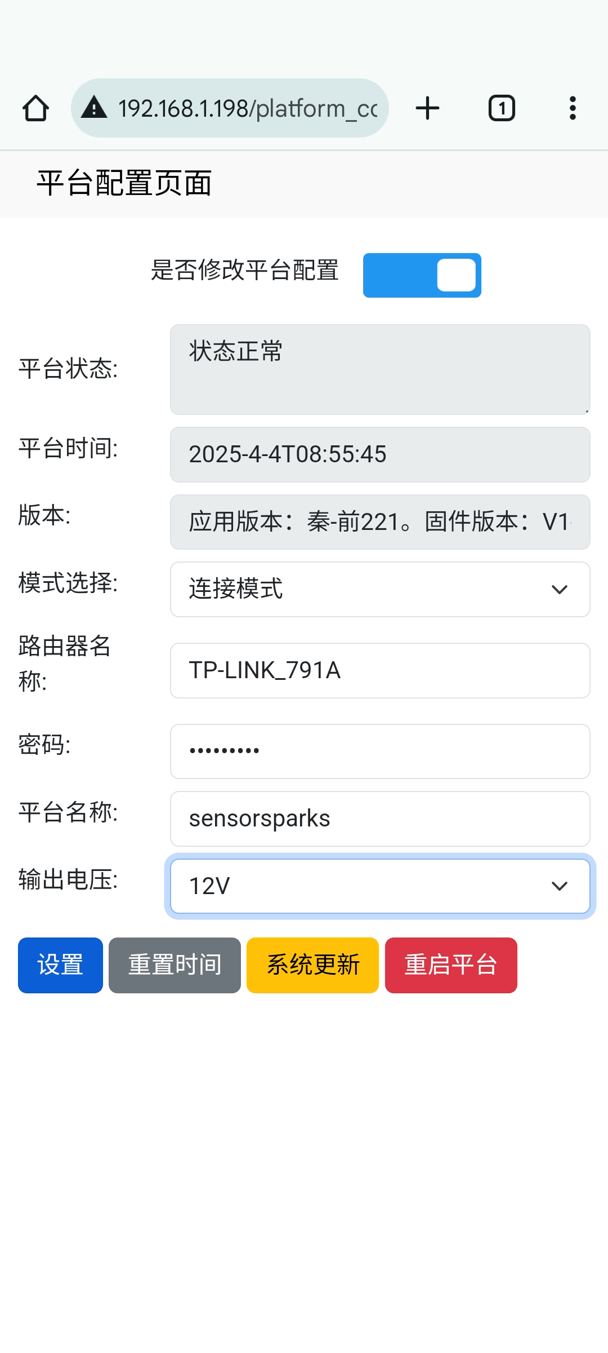Image resolution: width=608 pixels, height=1353 pixels.
Task: Click the blue 设置 button
Action: click(x=60, y=965)
